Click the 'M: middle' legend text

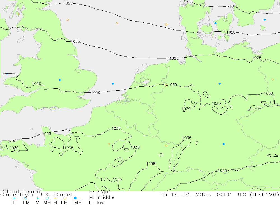click(x=102, y=197)
